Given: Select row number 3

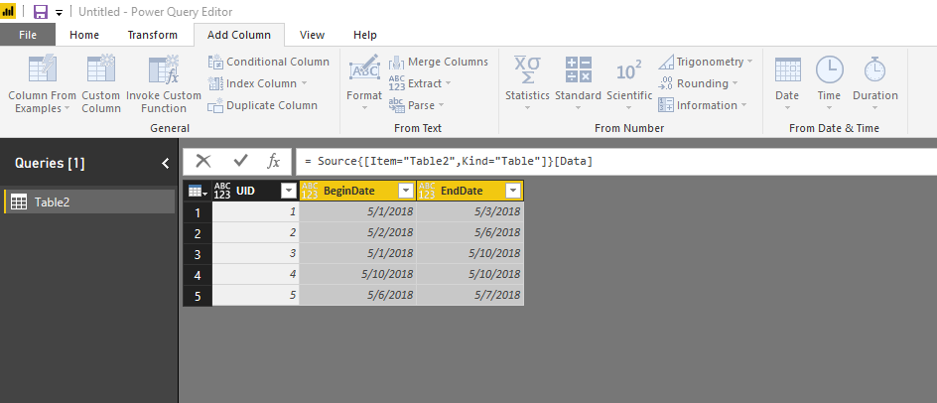Looking at the screenshot, I should tap(198, 253).
